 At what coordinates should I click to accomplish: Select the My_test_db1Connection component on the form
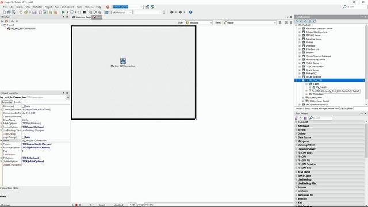[x=123, y=62]
